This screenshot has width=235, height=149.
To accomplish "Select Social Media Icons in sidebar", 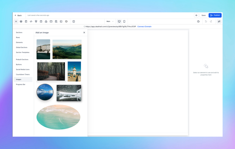I will pos(23,70).
